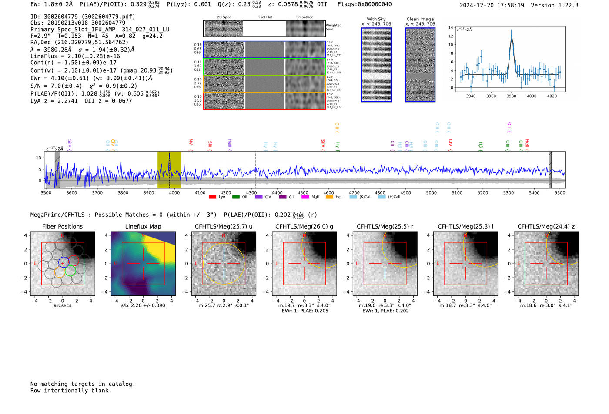Click the dashed vertical marker near 4300

[x=255, y=169]
